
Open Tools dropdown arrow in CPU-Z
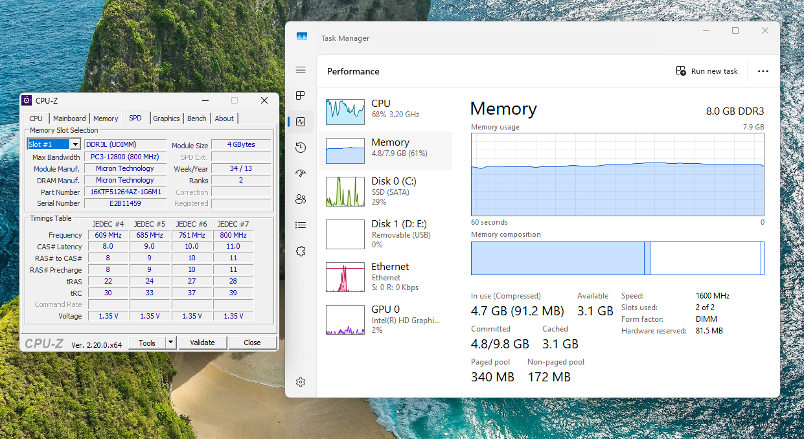(171, 343)
